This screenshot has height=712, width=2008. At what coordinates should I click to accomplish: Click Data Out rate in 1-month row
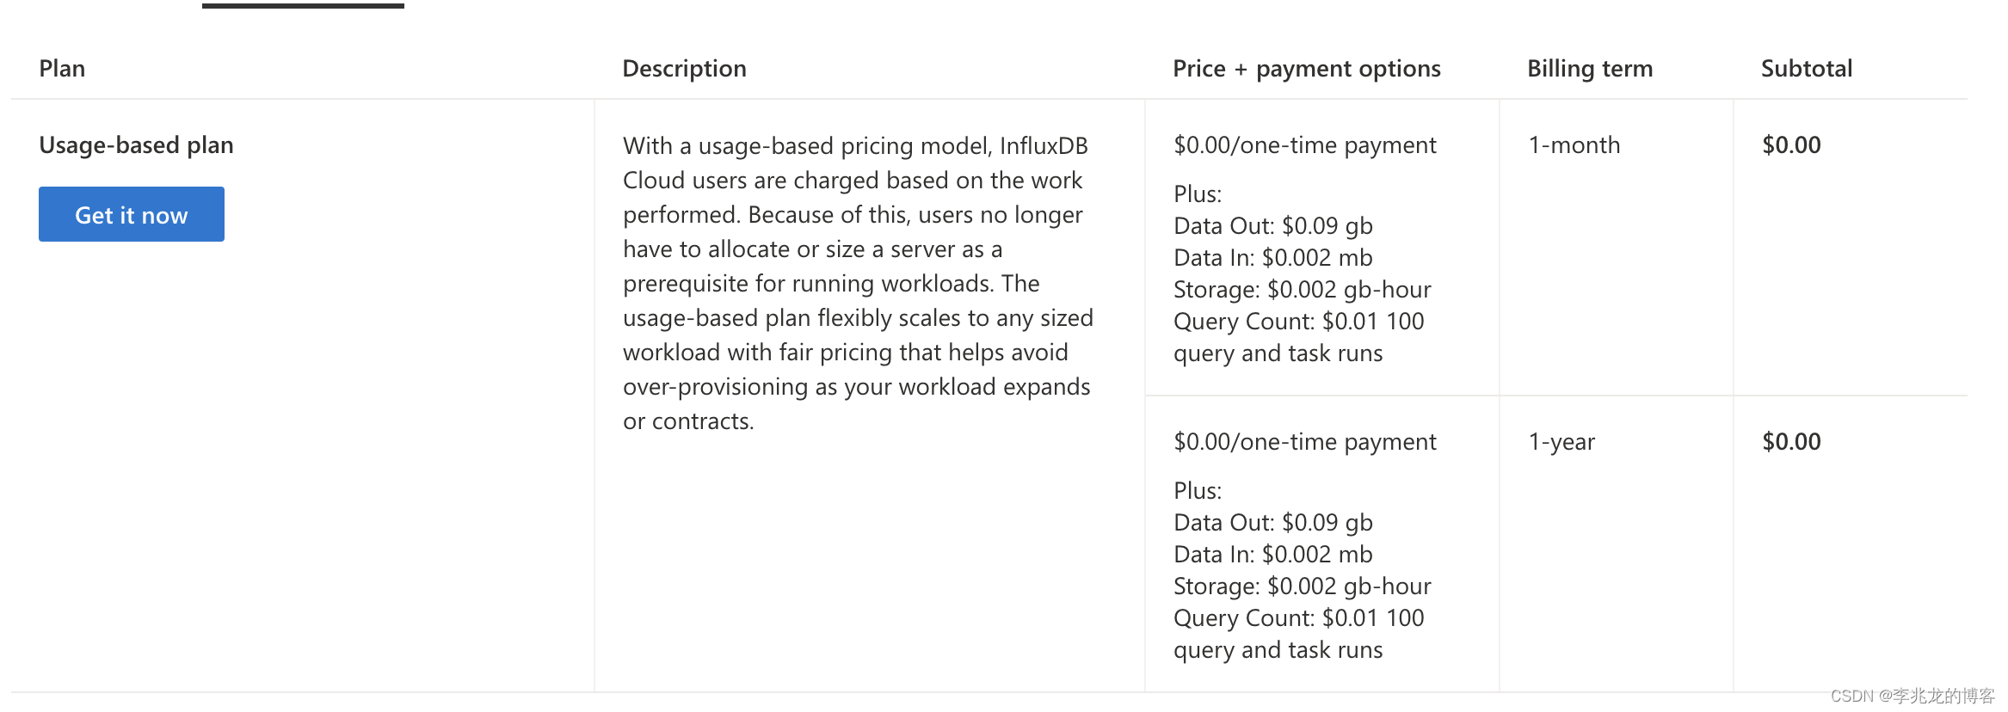click(1272, 225)
